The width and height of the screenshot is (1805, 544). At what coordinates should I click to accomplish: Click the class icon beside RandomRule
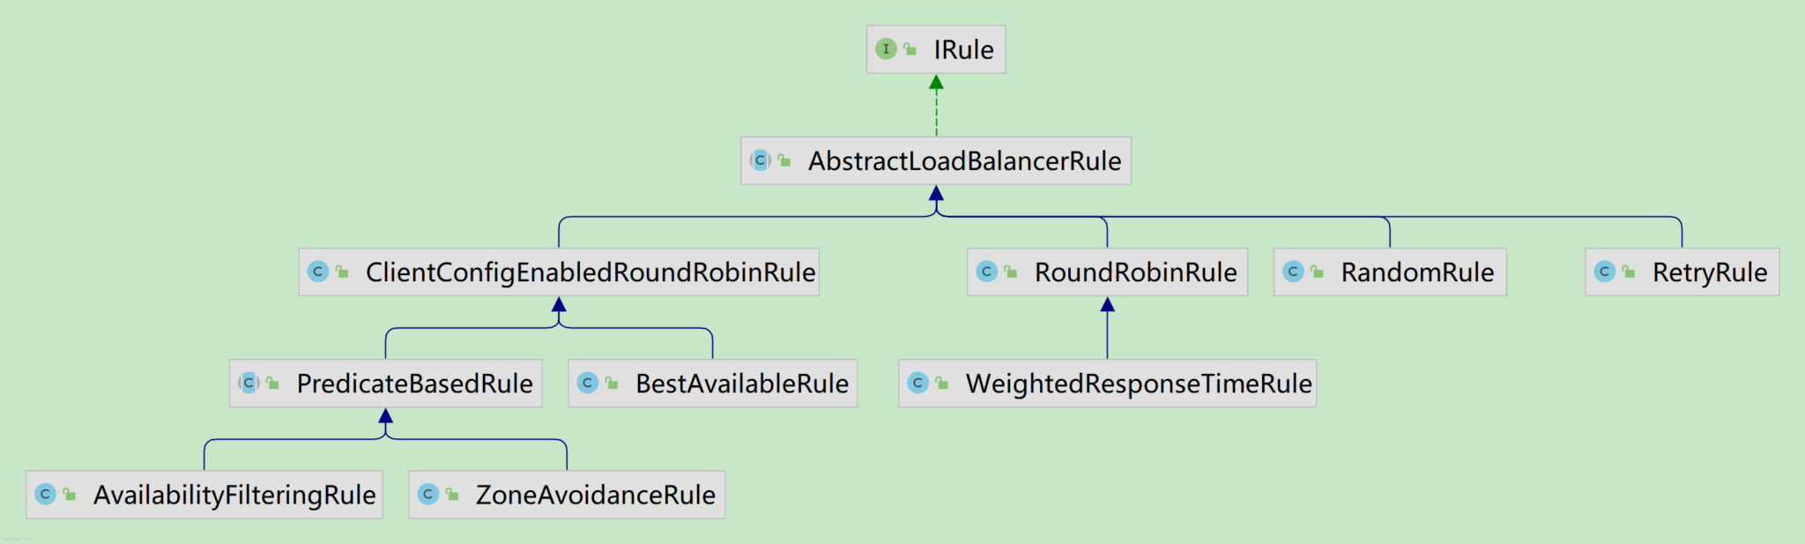(1293, 272)
